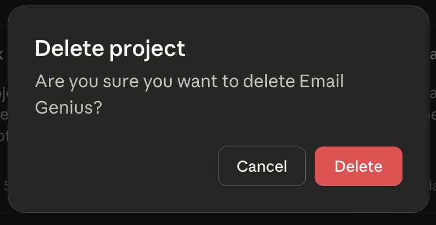Click the word "Genius?" in the message
The width and height of the screenshot is (436, 225).
69,107
